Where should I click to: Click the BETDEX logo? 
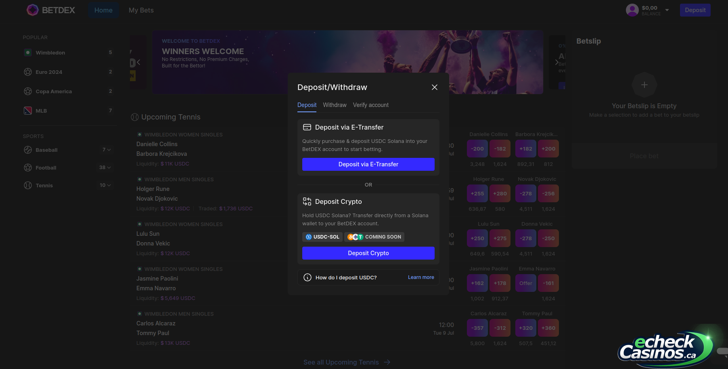coord(51,10)
